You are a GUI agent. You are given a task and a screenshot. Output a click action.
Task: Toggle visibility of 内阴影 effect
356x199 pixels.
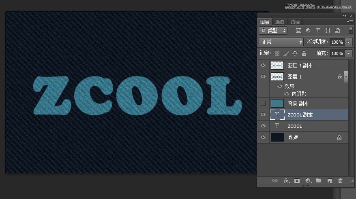pyautogui.click(x=287, y=94)
